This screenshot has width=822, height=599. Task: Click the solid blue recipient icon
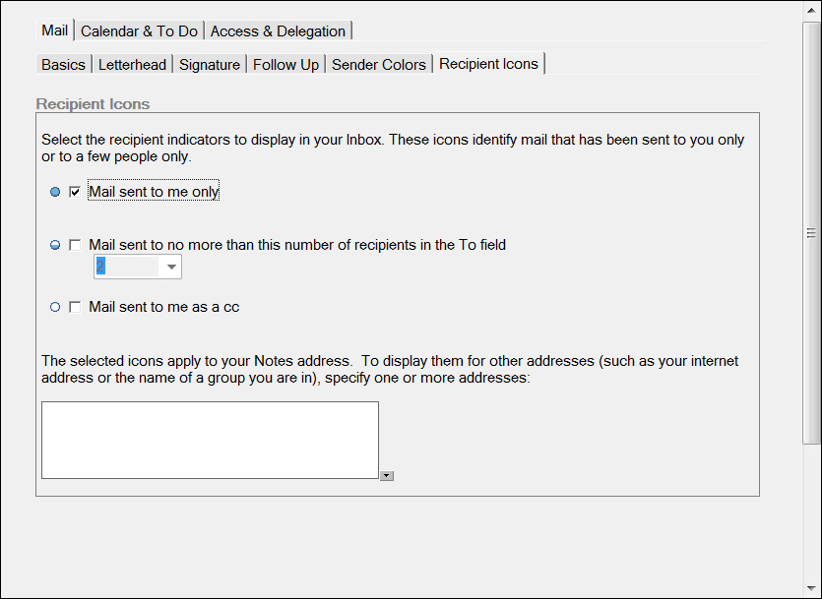coord(55,192)
